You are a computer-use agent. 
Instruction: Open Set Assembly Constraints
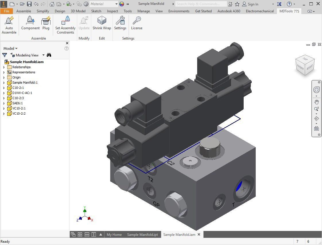[65, 25]
